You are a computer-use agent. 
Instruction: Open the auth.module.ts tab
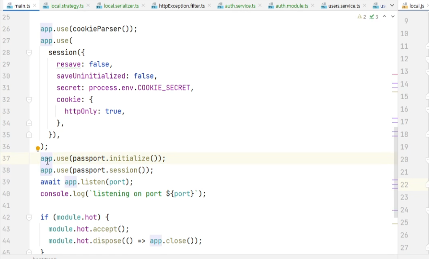292,6
